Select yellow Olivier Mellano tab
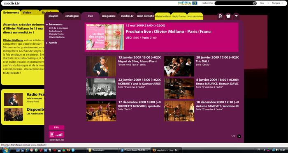Viewport: 288px width, 153px height. pos(163,16)
